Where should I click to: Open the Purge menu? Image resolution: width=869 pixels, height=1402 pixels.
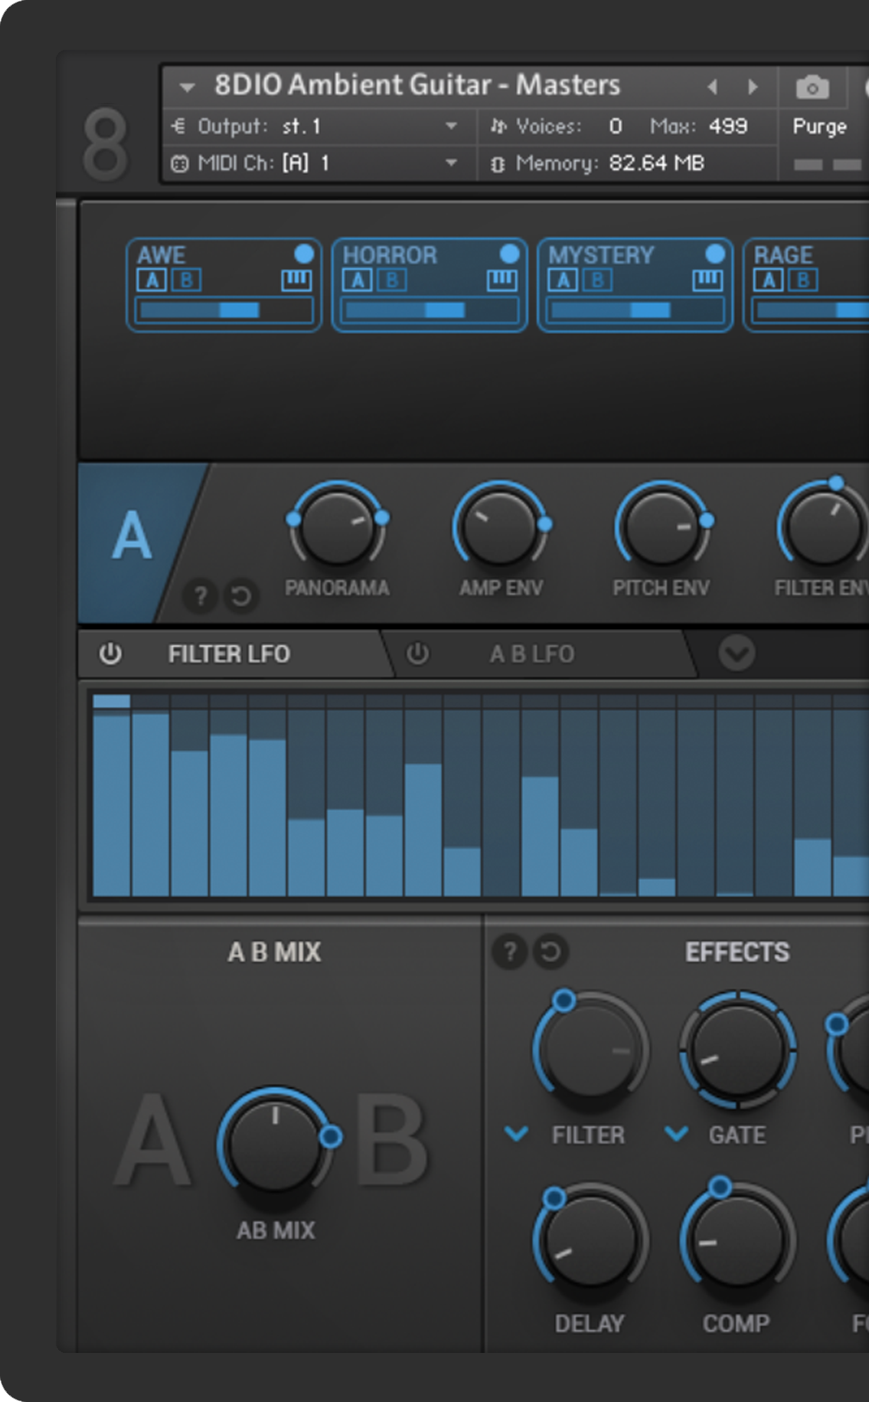tap(819, 126)
